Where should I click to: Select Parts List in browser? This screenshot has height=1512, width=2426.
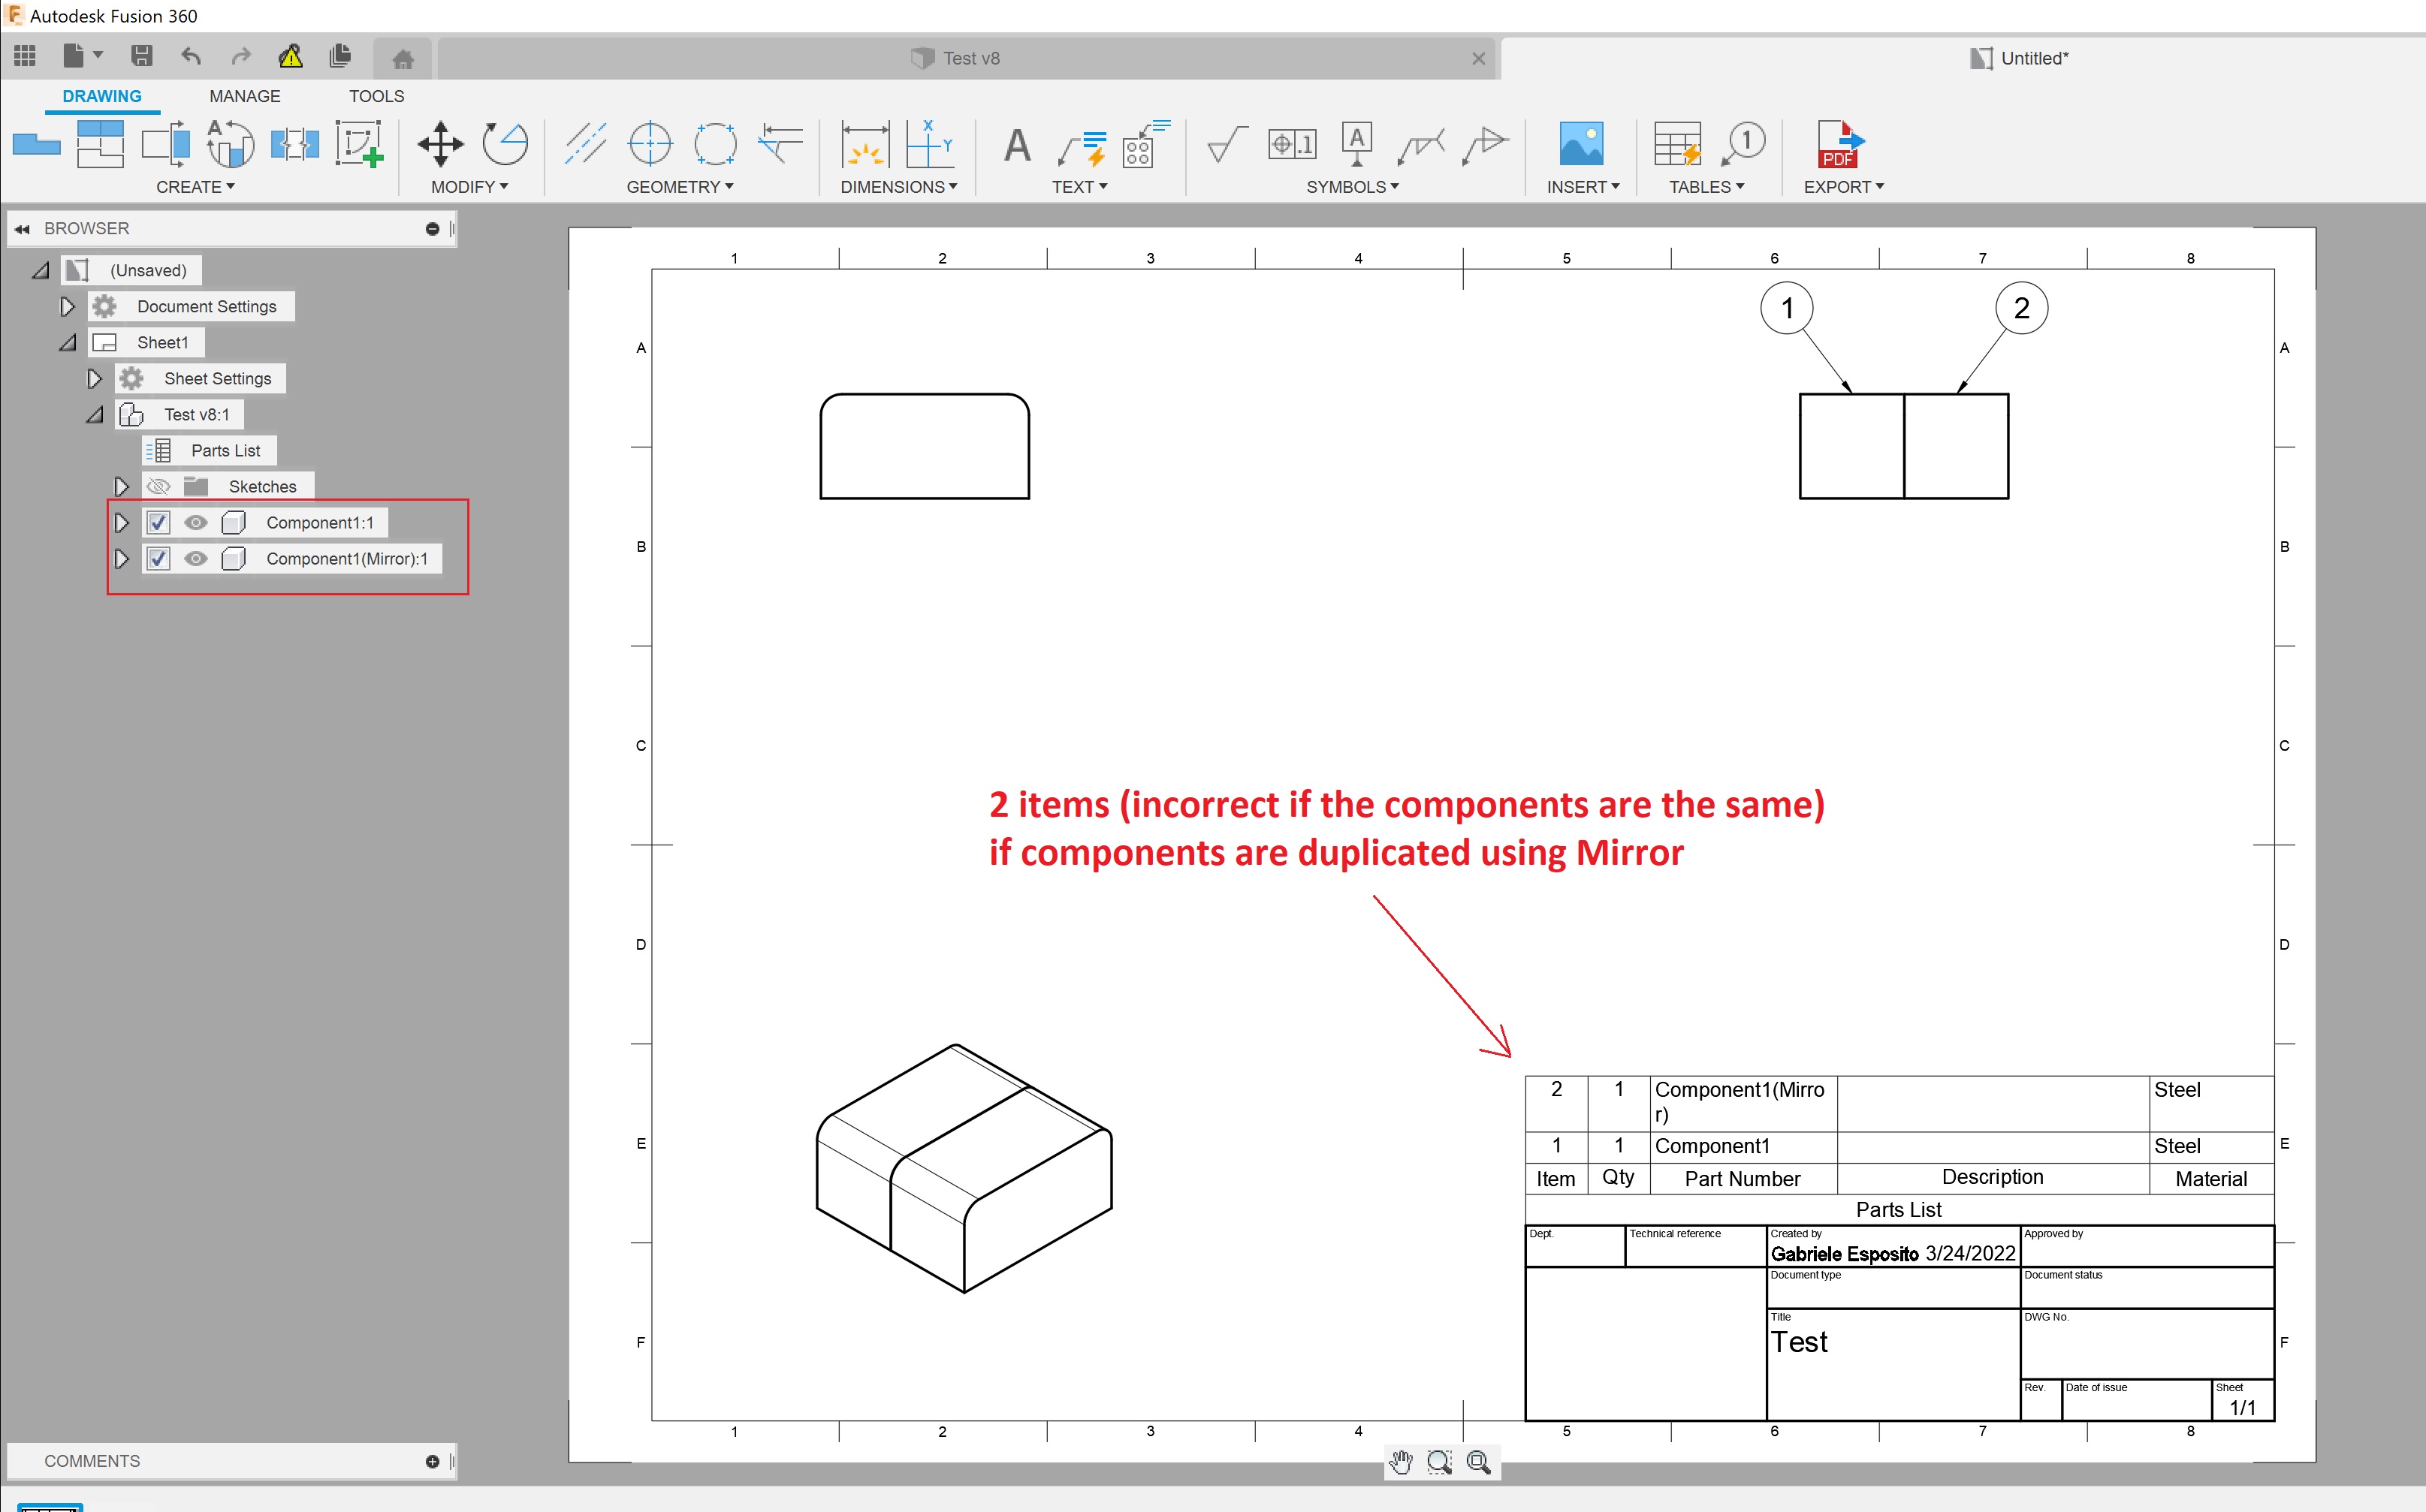coord(225,451)
